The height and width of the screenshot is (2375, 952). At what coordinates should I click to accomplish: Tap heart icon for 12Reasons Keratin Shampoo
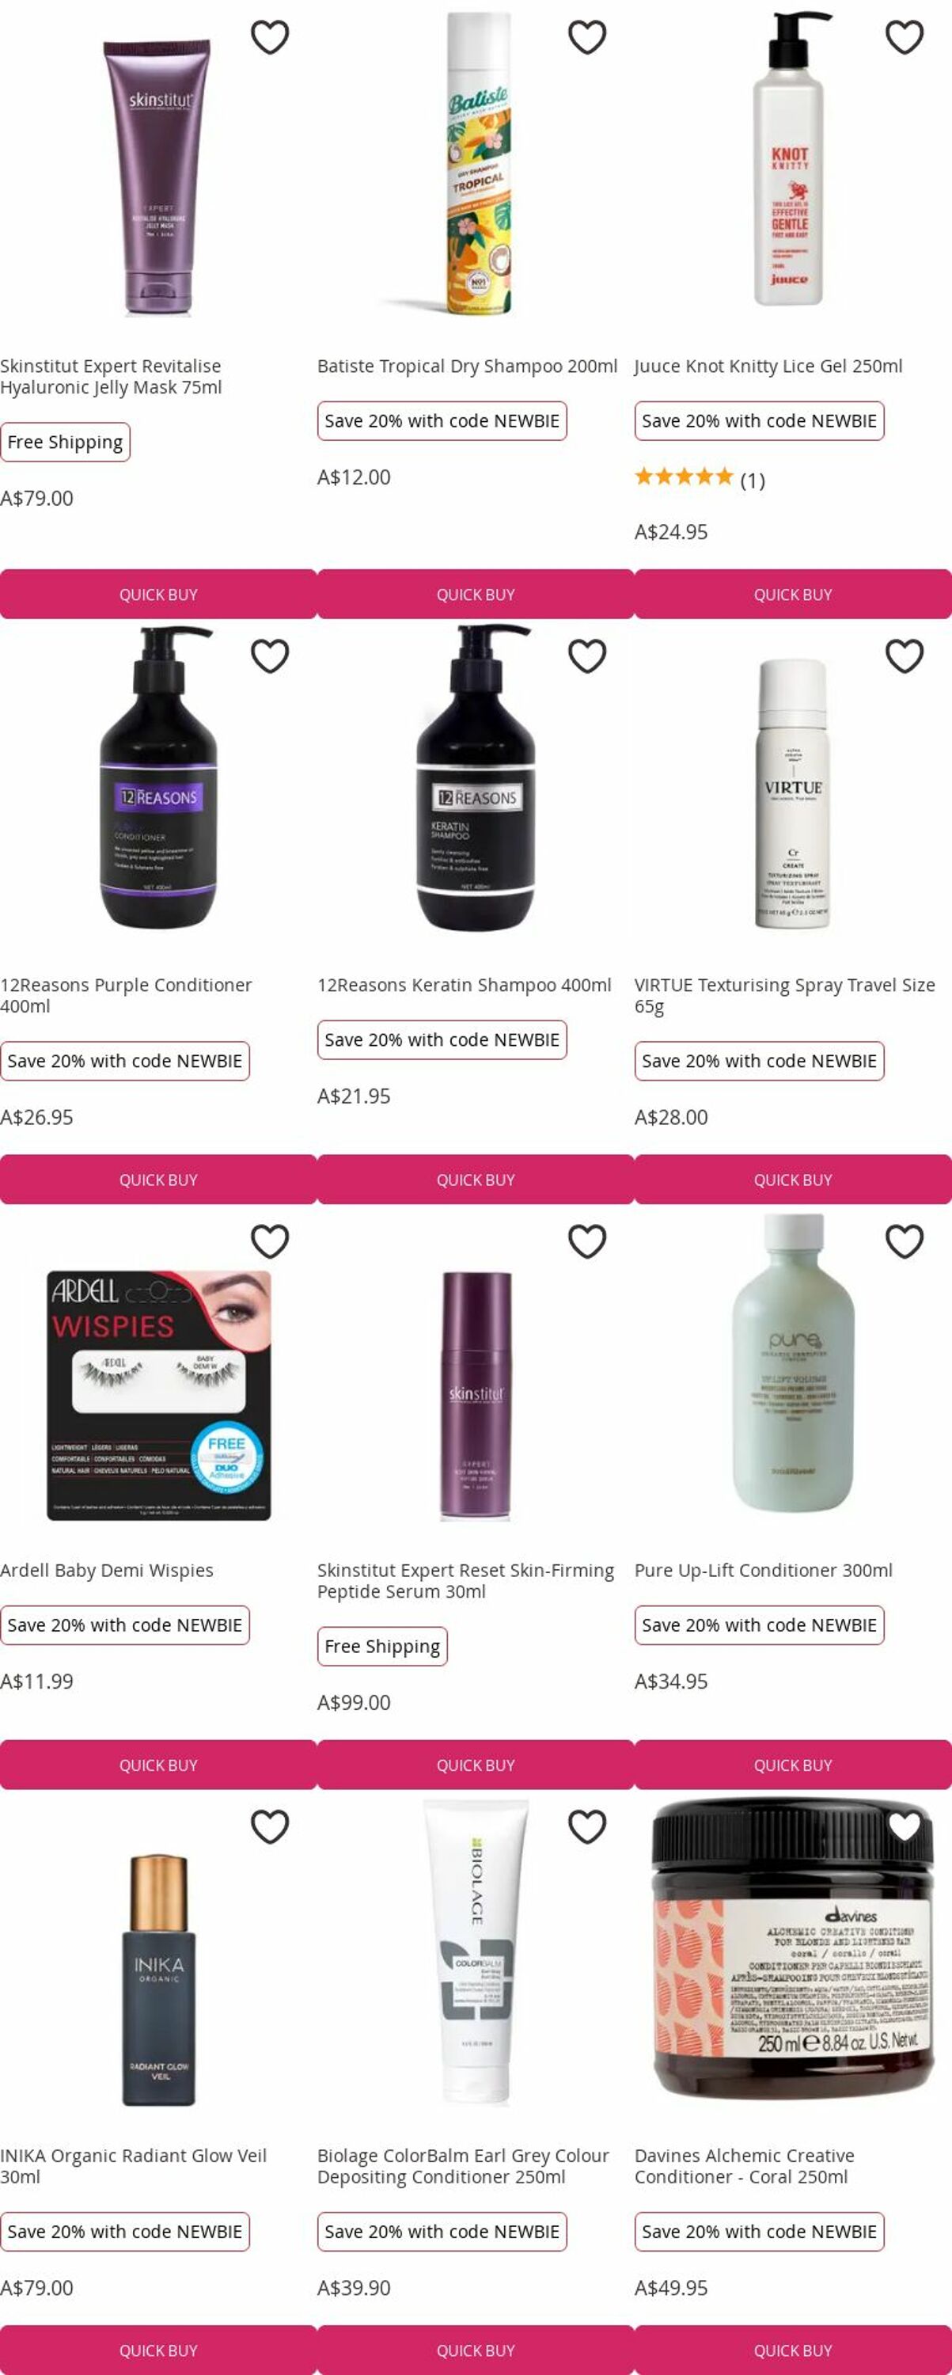tap(587, 656)
